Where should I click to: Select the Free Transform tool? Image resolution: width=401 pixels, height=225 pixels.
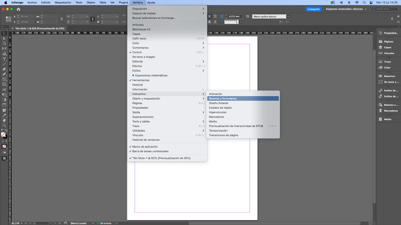4,95
